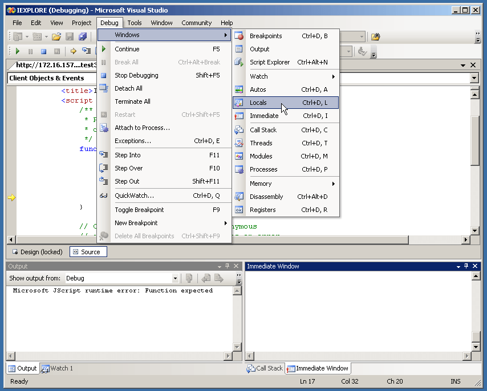Expand the Memory submenu
487x391 pixels.
(286, 184)
